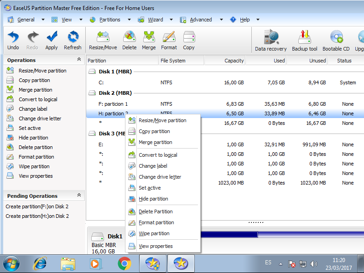Select the E: partition row
364x273 pixels.
[225, 144]
